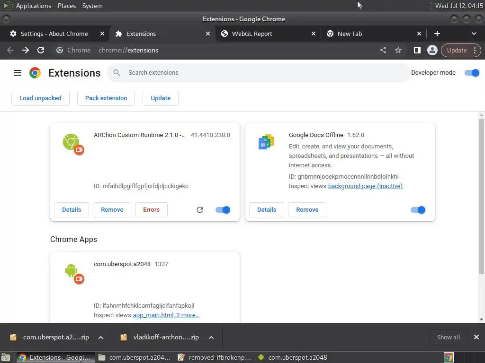Switch to com.uberspot.a204... folder taskbar window

[135, 357]
